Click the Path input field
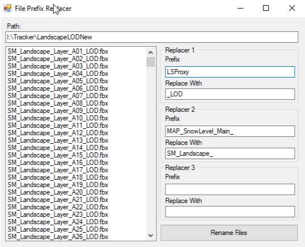Screen dimensions: 305x247 tap(152, 37)
